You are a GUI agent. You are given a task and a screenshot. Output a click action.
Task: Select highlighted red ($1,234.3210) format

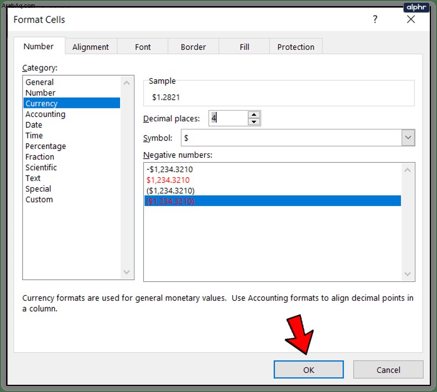click(x=273, y=201)
